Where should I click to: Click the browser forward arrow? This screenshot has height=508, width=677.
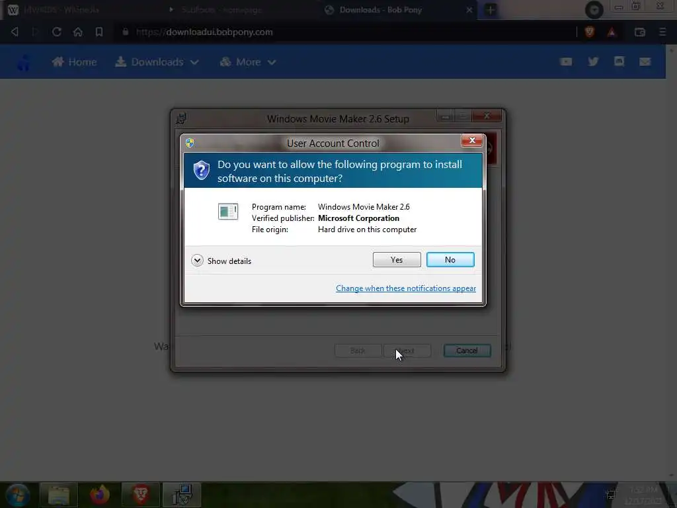36,32
